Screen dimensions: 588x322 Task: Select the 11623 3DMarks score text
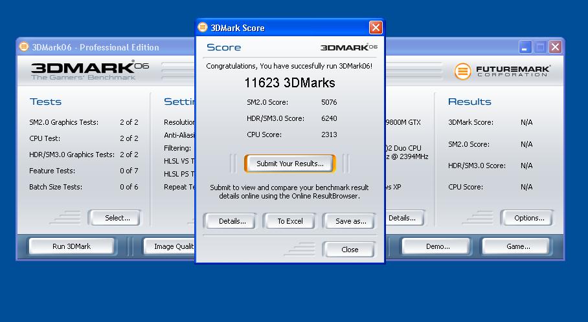[x=289, y=83]
